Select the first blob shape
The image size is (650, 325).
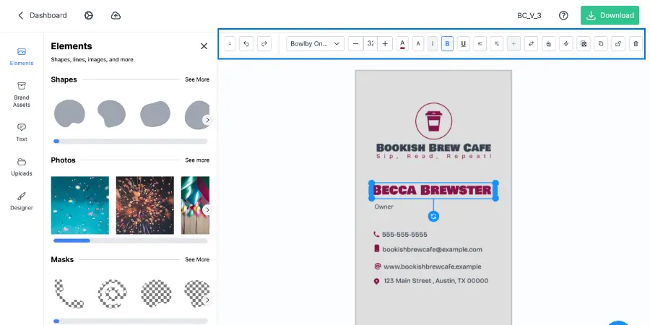tap(69, 113)
